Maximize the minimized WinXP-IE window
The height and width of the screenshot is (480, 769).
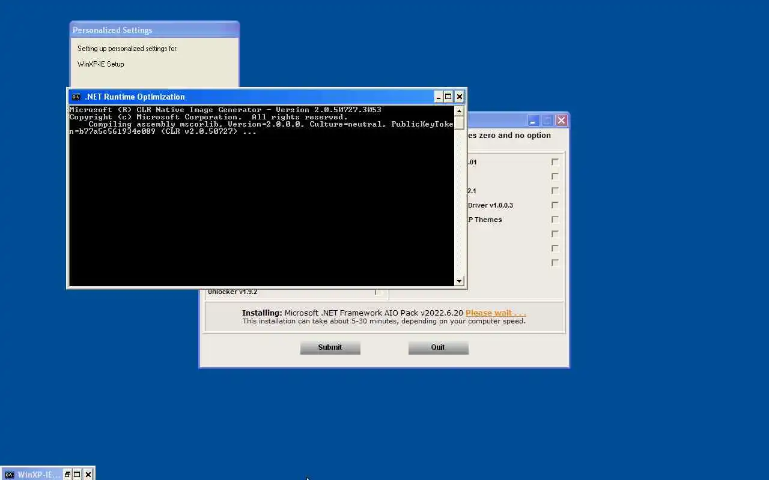[x=77, y=475]
